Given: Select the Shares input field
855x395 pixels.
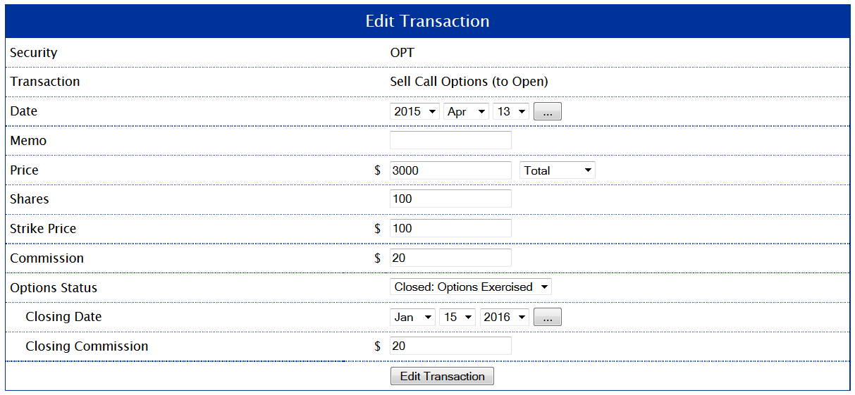Looking at the screenshot, I should pyautogui.click(x=450, y=199).
